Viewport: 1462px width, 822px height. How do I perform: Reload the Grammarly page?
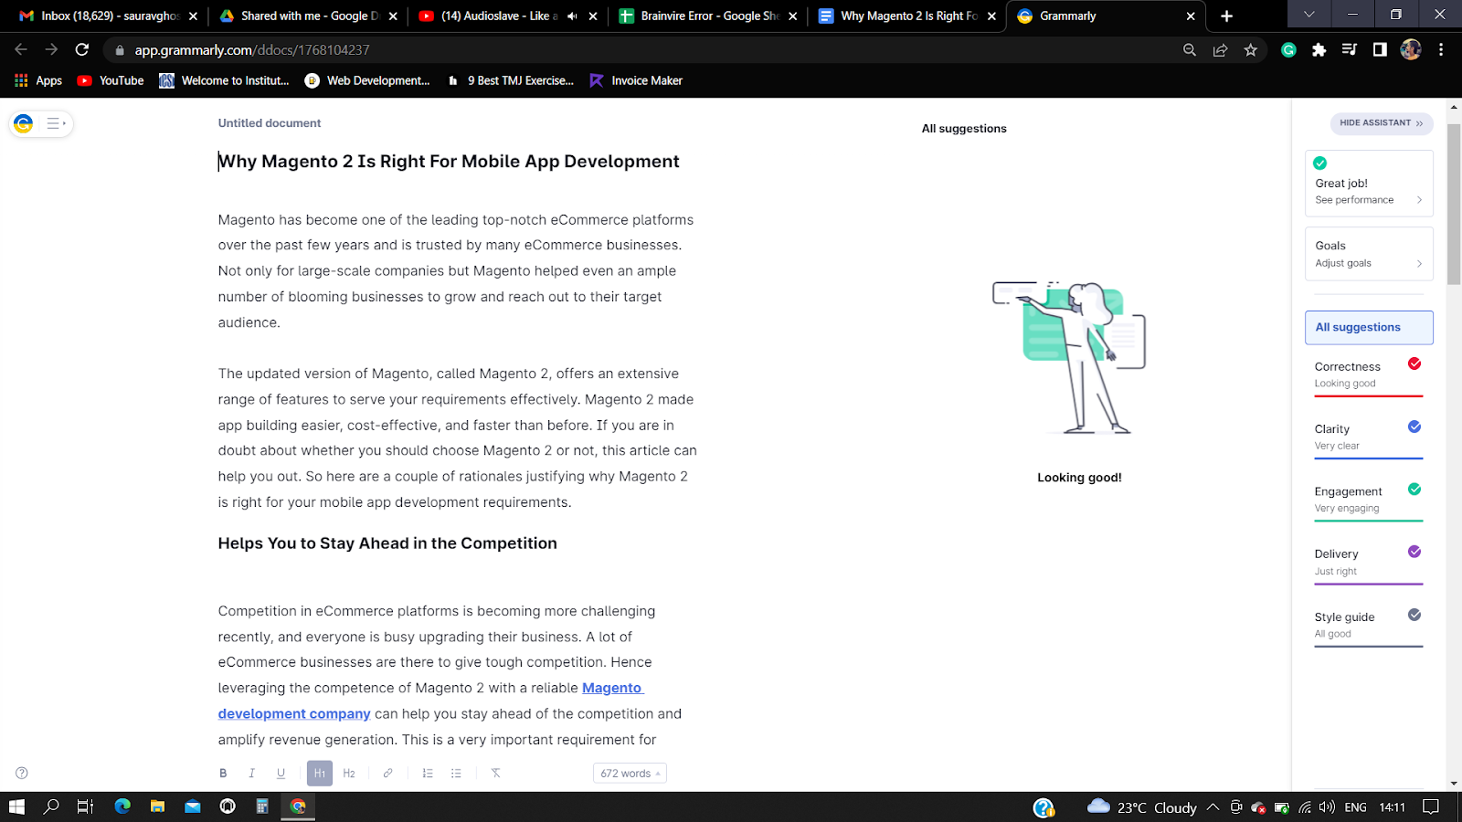[82, 49]
